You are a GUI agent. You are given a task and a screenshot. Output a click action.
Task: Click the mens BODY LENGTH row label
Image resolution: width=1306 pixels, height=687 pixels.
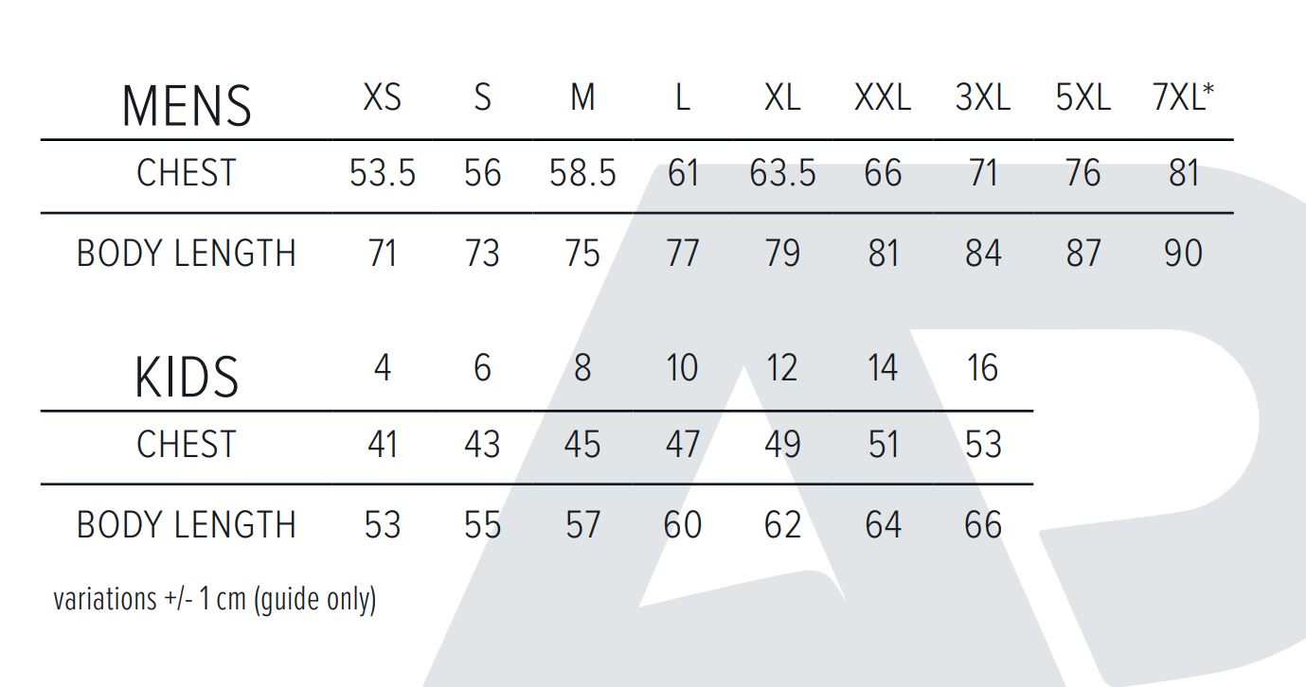pyautogui.click(x=187, y=254)
